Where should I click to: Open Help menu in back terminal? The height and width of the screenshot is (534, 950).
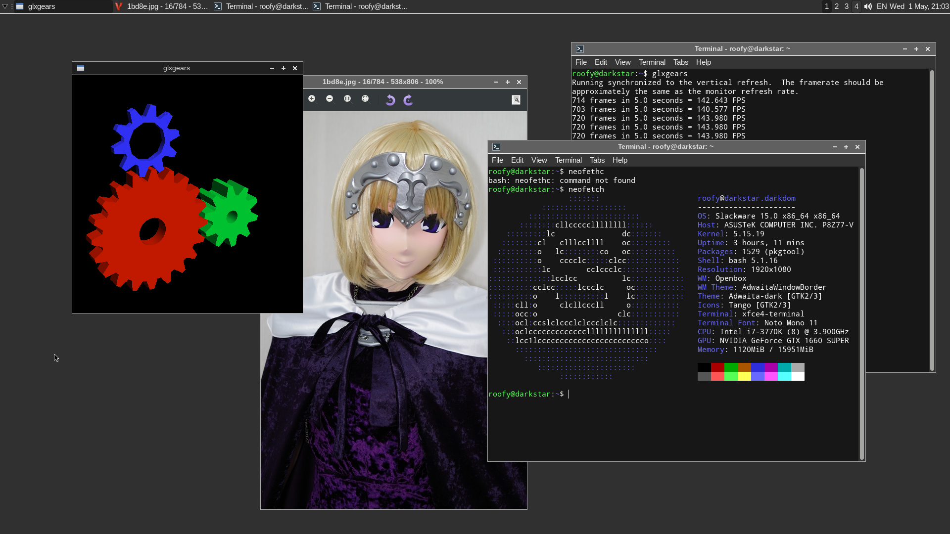[703, 62]
